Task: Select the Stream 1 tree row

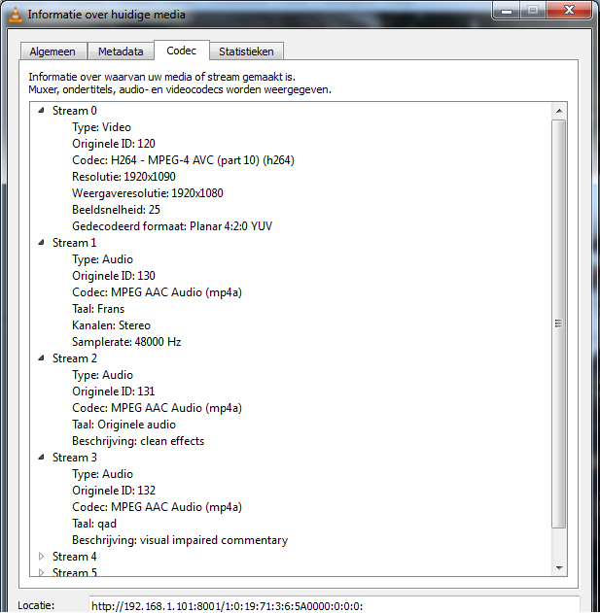Action: point(74,243)
